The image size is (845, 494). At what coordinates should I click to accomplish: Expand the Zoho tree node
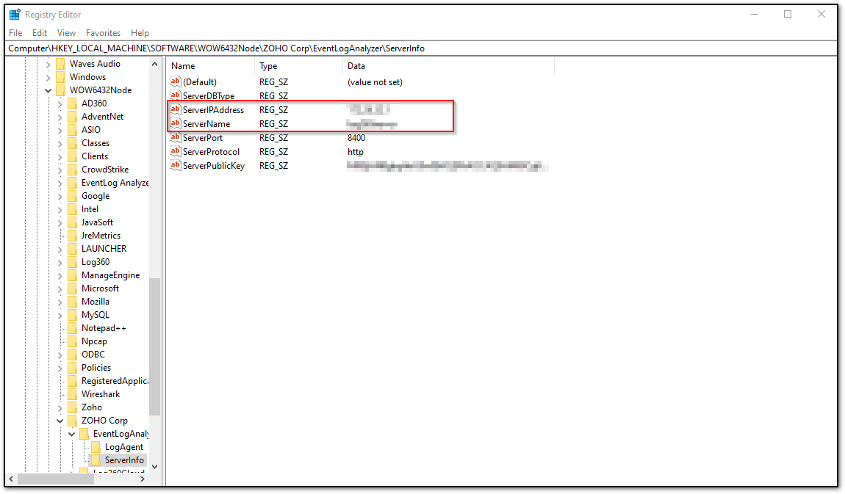coord(60,408)
